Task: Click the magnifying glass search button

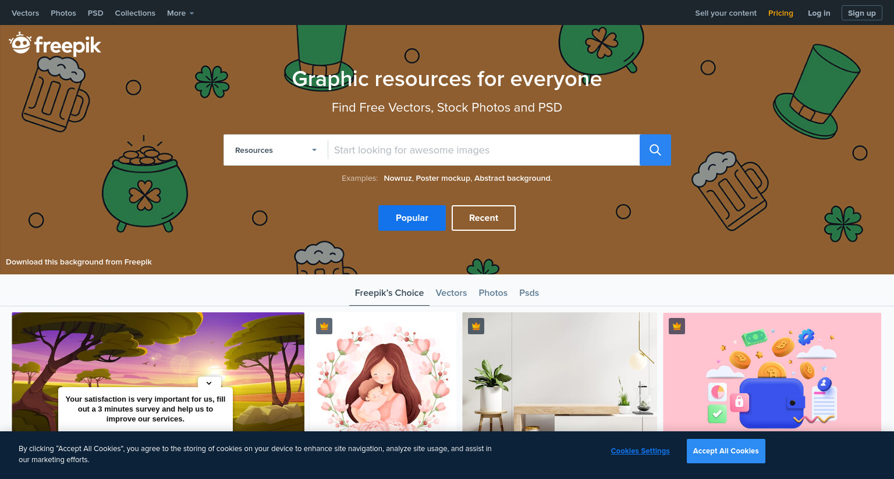Action: [655, 150]
